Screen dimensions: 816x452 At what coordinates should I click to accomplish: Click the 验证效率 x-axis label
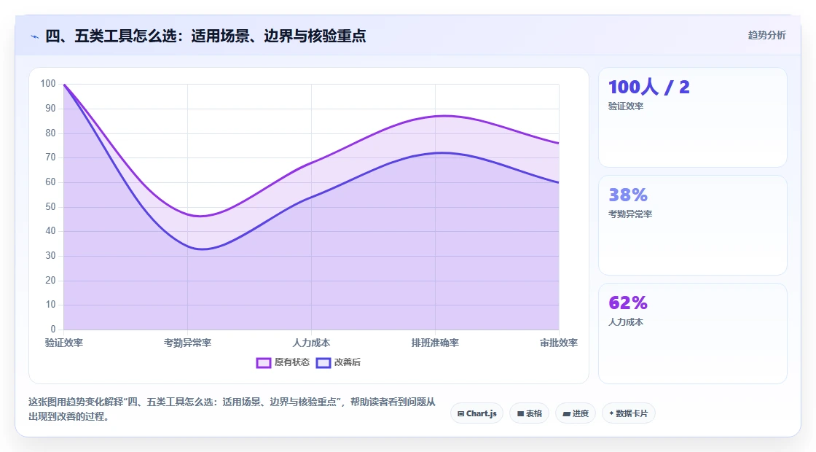pos(64,343)
